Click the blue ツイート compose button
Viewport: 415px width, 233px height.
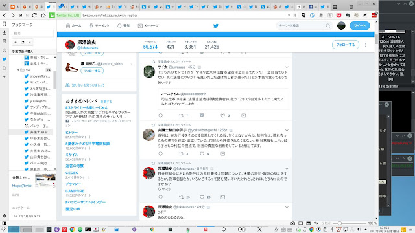click(x=360, y=26)
